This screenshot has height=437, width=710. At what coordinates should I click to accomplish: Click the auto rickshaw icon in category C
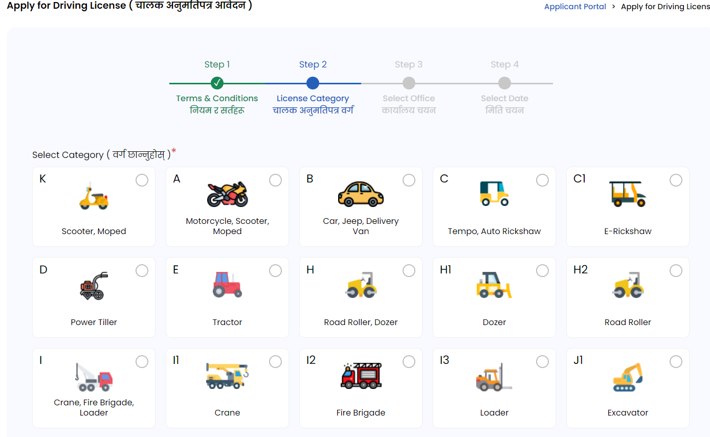click(x=494, y=194)
